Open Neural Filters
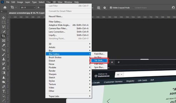The width and height of the screenshot is (176, 103). [x=69, y=16]
